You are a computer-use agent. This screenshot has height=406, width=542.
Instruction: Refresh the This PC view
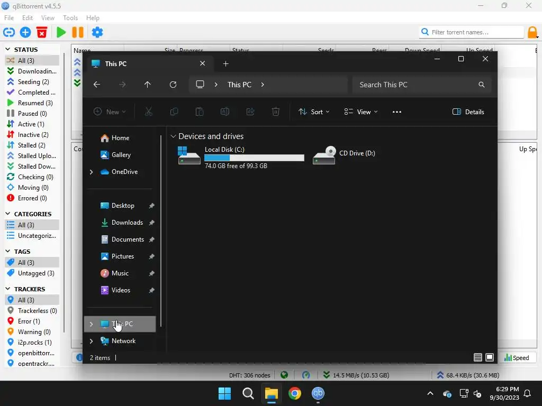[x=173, y=85]
